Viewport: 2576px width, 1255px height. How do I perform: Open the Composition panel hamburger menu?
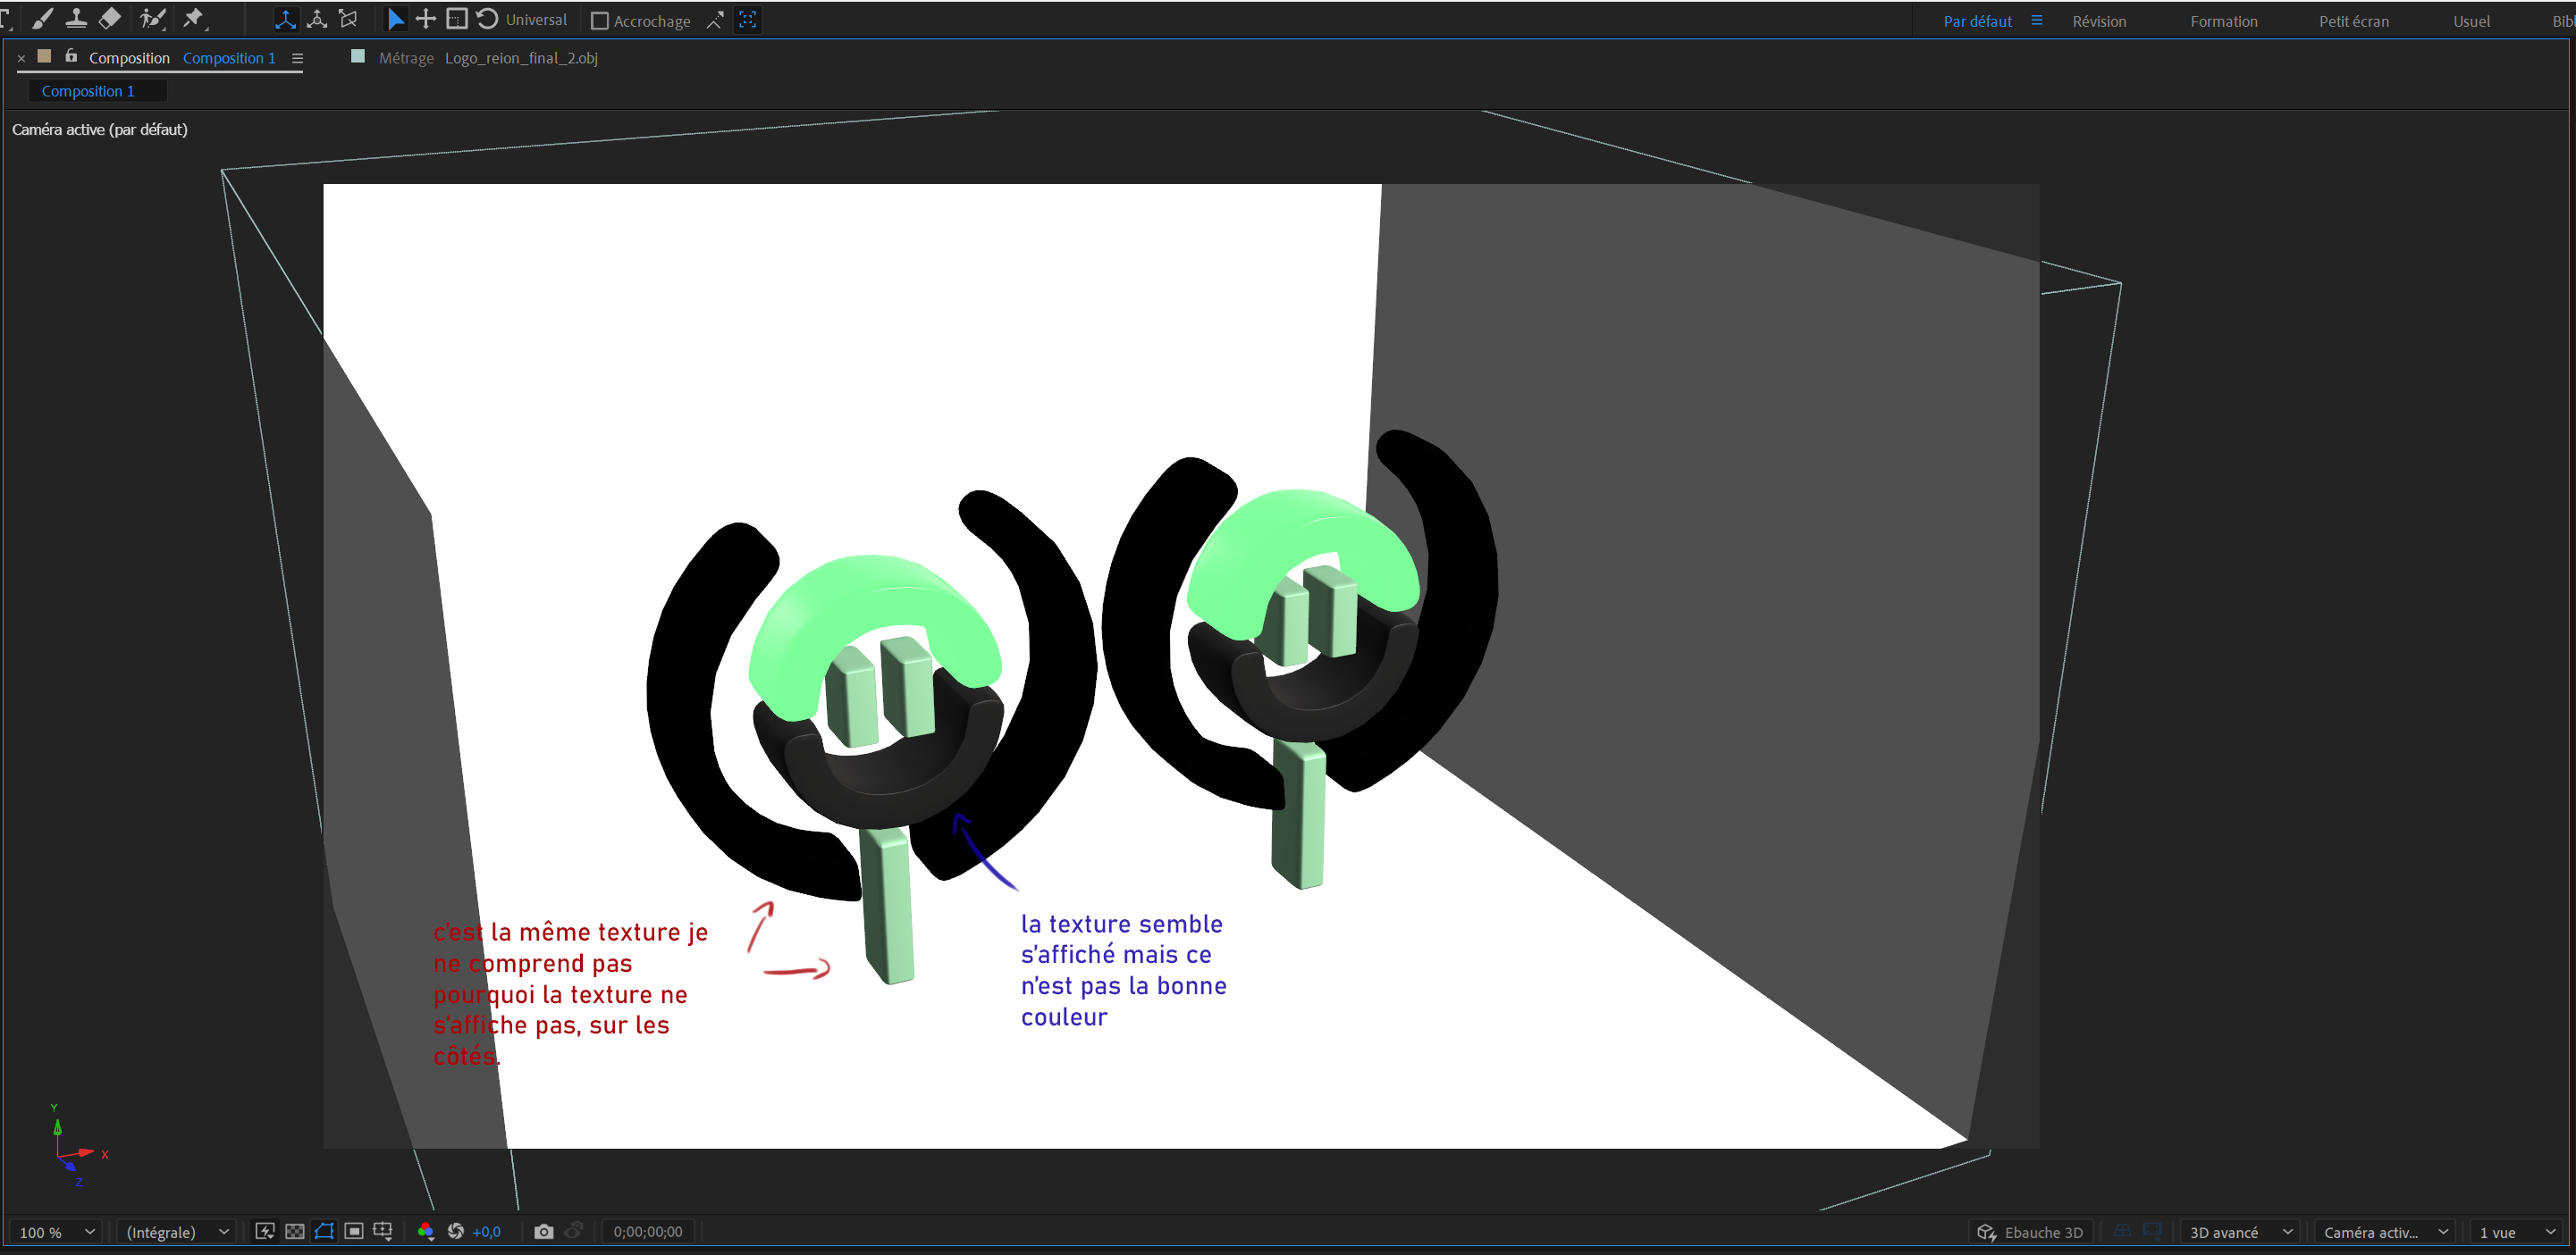coord(297,58)
